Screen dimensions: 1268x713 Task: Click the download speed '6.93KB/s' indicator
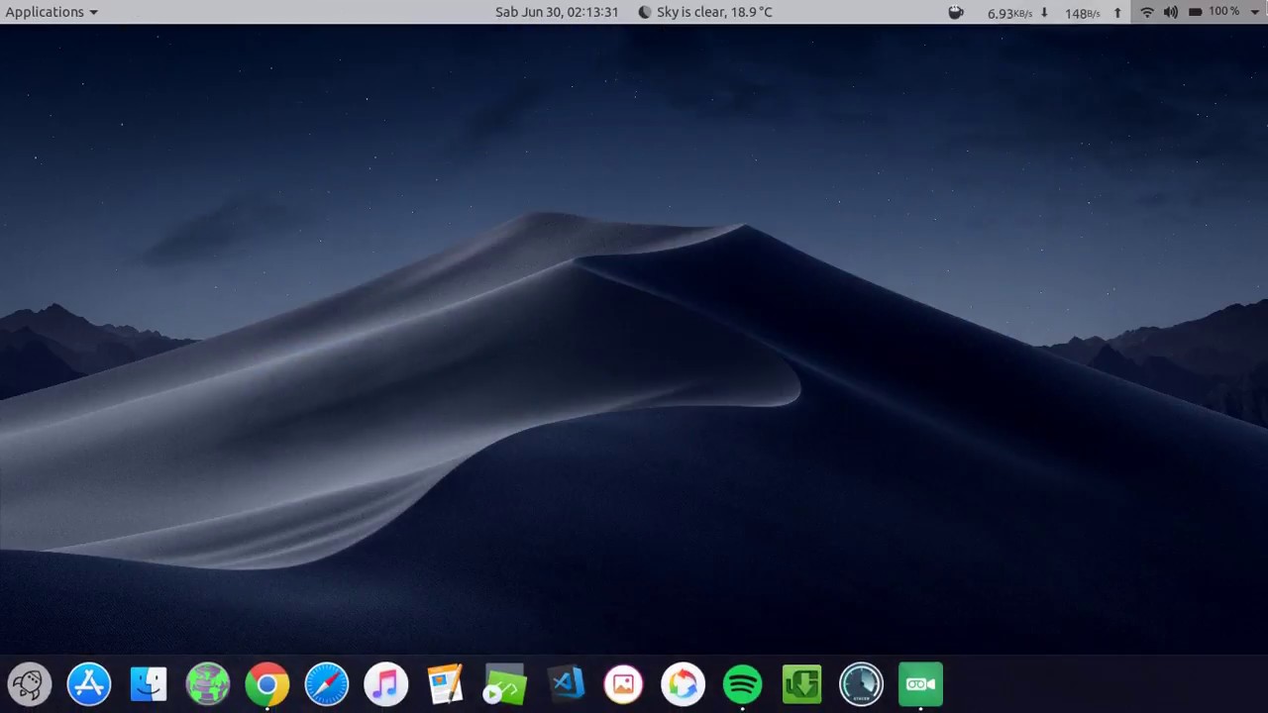coord(1017,13)
